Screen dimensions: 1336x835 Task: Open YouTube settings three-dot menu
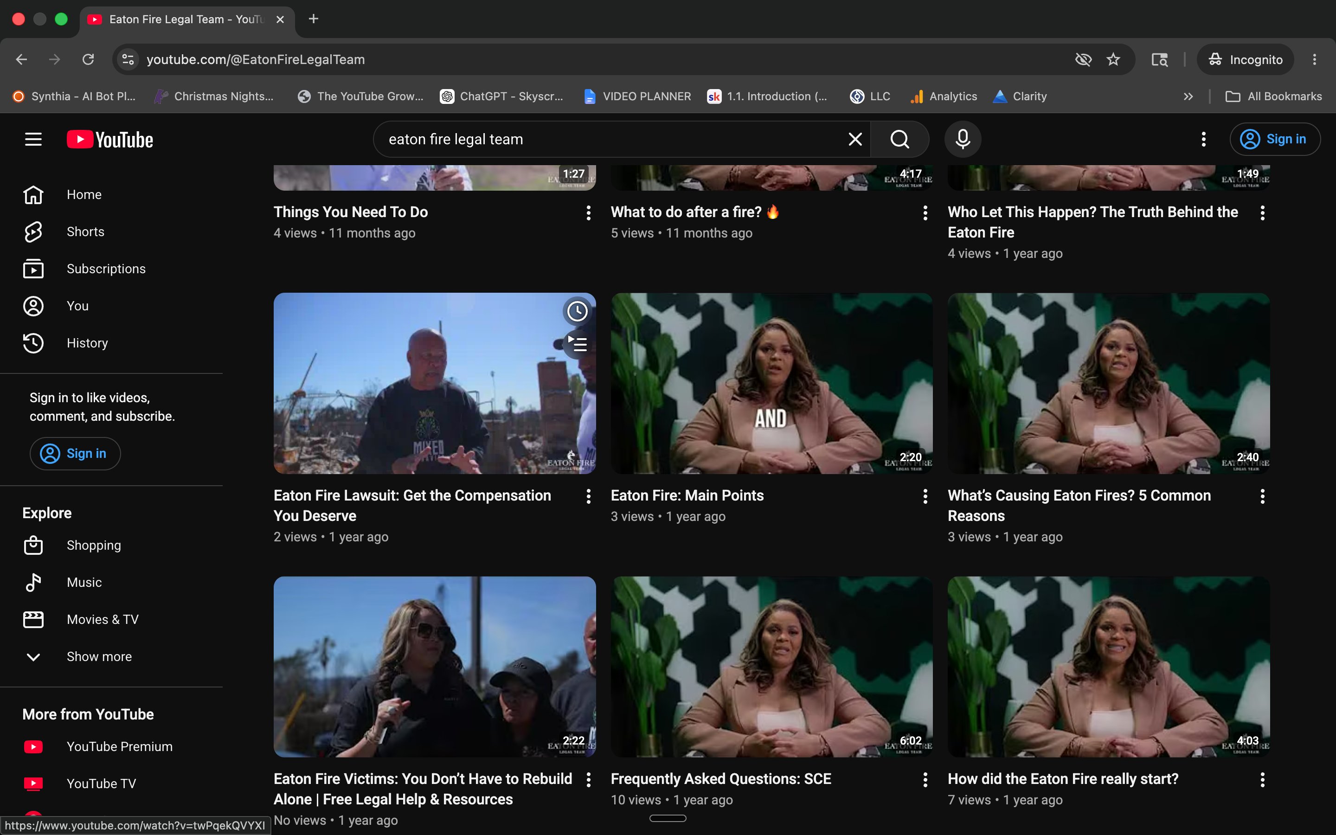pos(1203,139)
